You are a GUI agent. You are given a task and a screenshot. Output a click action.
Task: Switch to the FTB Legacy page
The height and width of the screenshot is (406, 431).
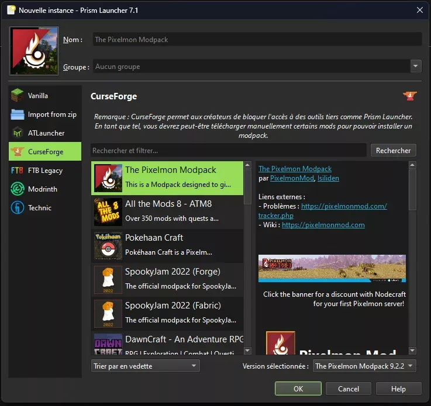pyautogui.click(x=45, y=170)
